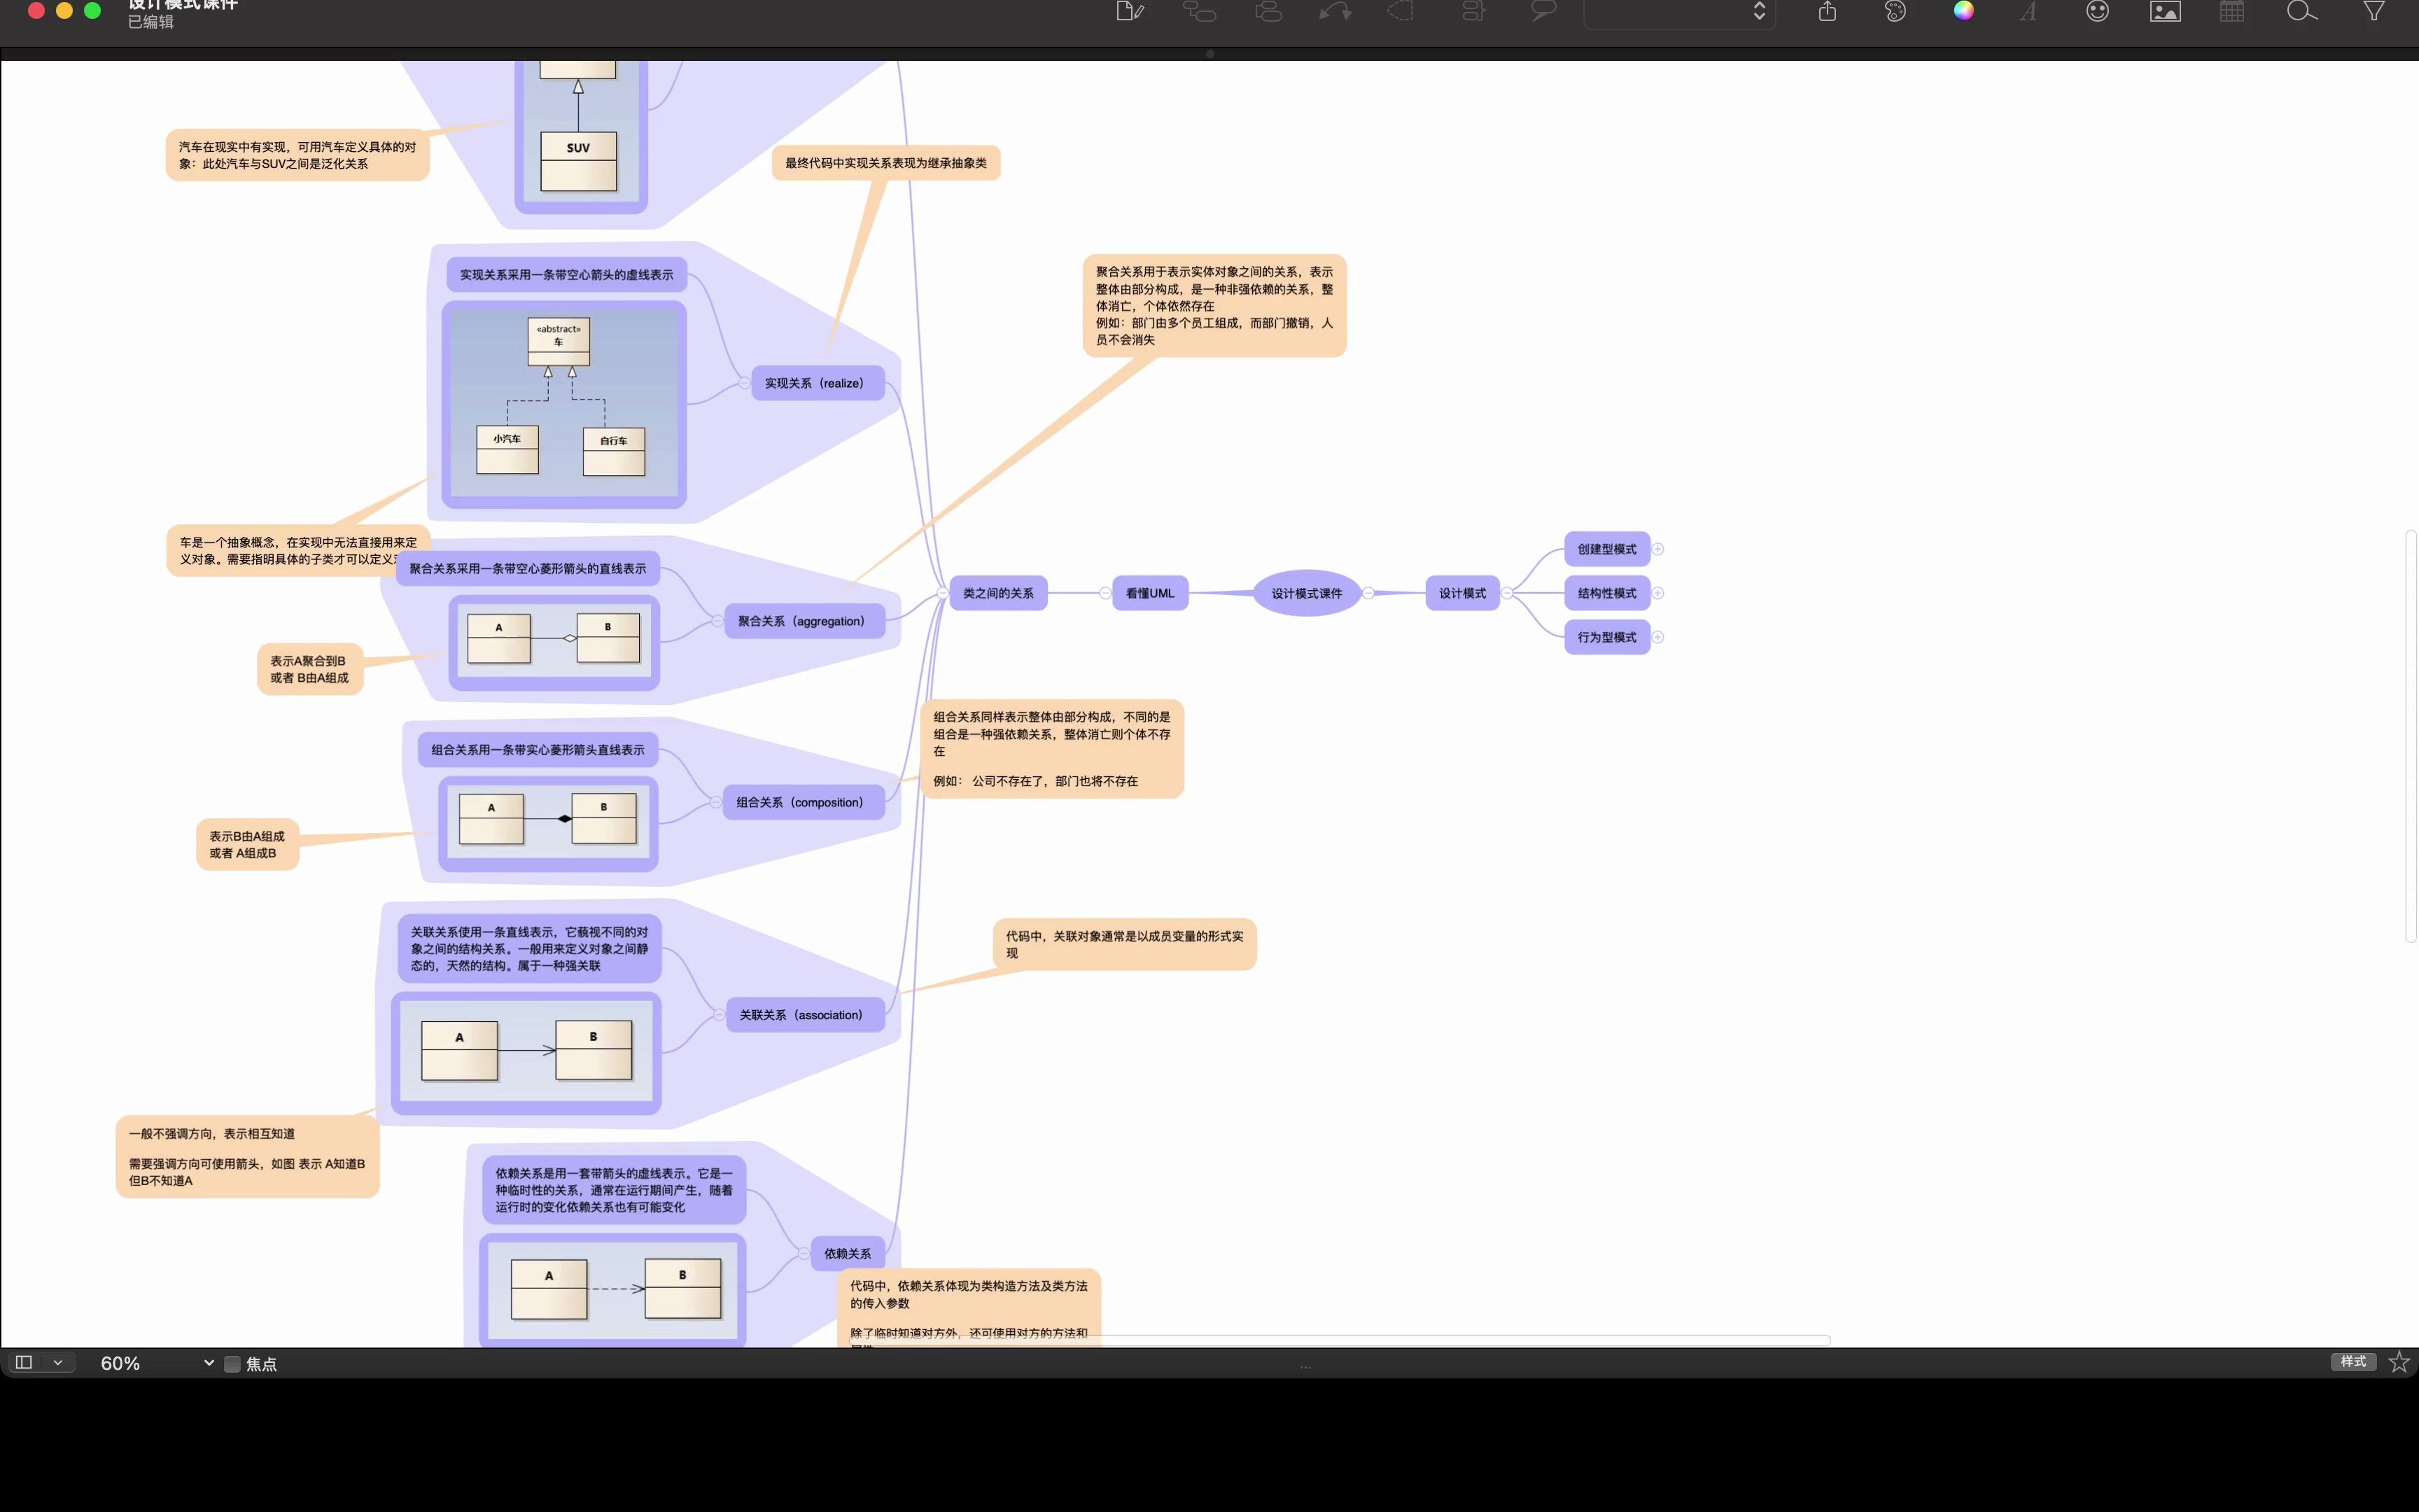Add a sibling topic with toolbar icon
Viewport: 2419px width, 1512px height.
(1268, 11)
